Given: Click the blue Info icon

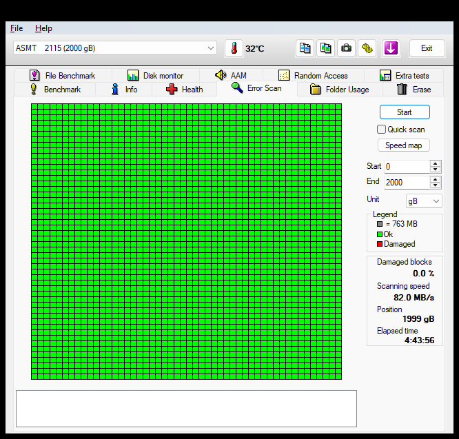Looking at the screenshot, I should tap(115, 89).
